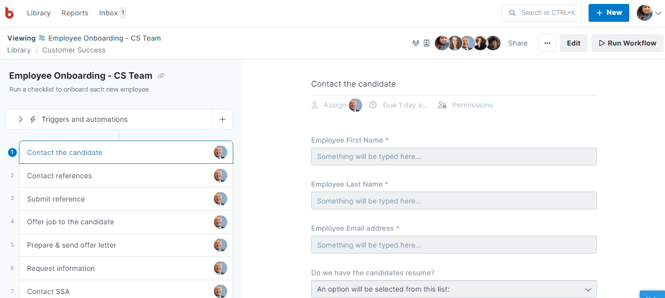Image resolution: width=665 pixels, height=298 pixels.
Task: Click the Edit button
Action: tap(574, 43)
